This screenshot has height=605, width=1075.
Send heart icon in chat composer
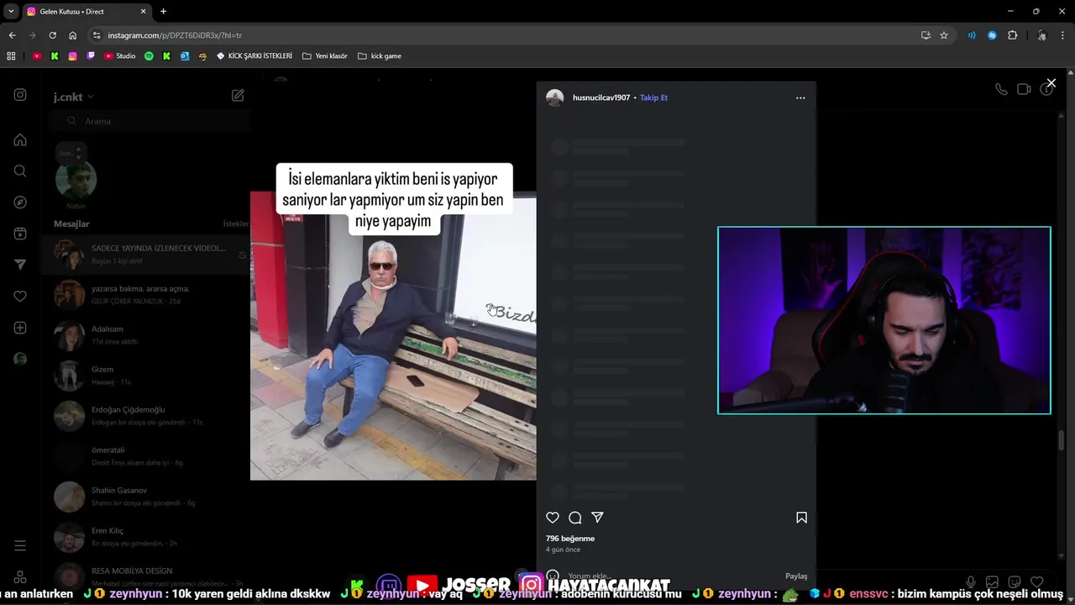(1037, 581)
